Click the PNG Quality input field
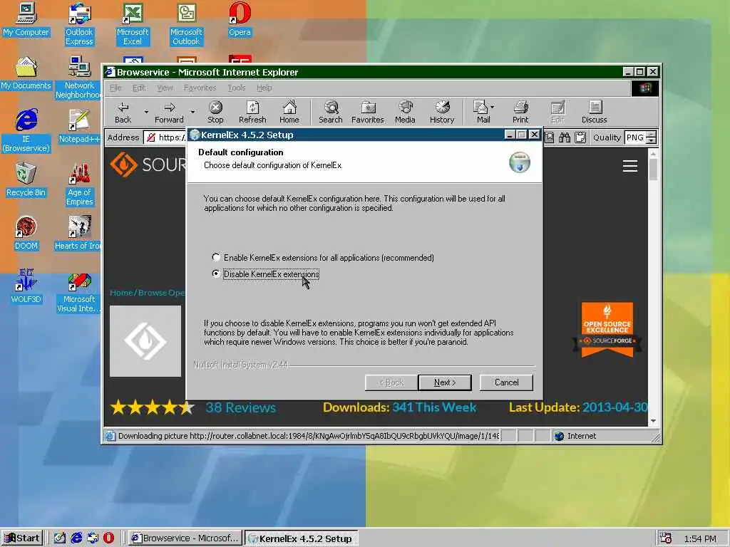Viewport: 730px width, 547px height. 635,137
